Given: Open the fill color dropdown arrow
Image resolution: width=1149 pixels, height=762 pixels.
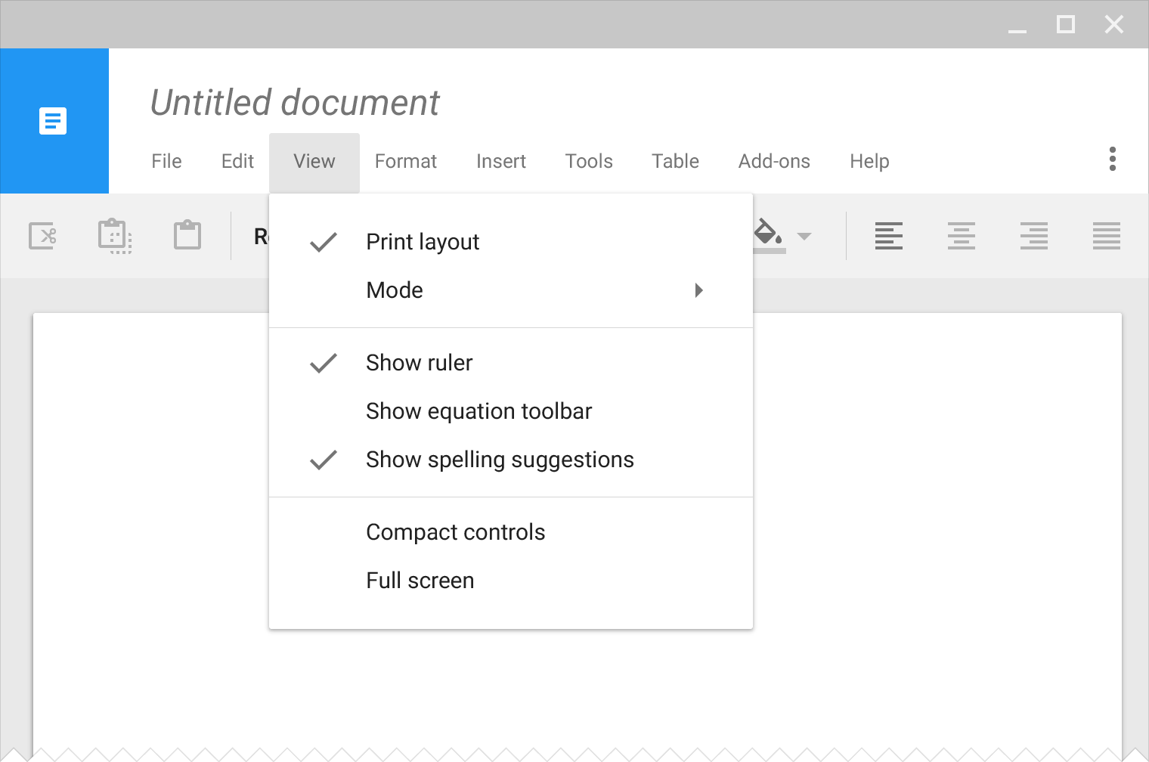Looking at the screenshot, I should 804,237.
